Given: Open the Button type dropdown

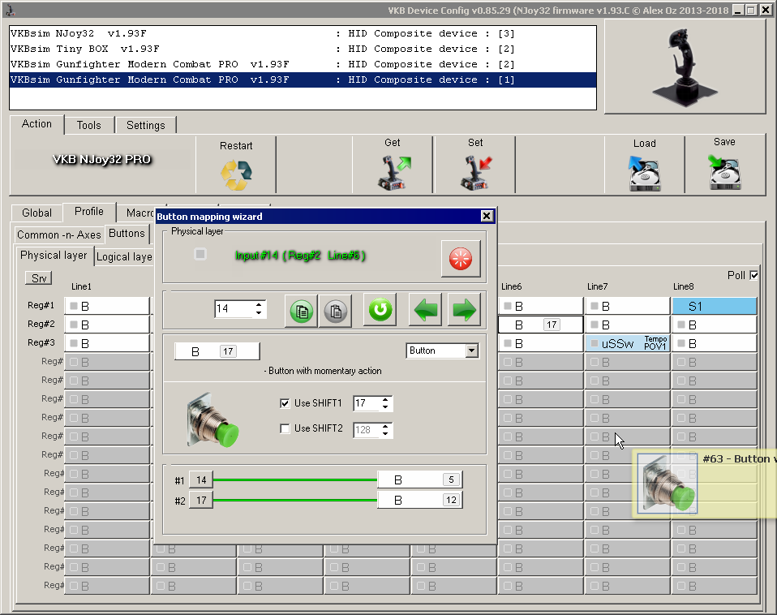Looking at the screenshot, I should [x=472, y=351].
